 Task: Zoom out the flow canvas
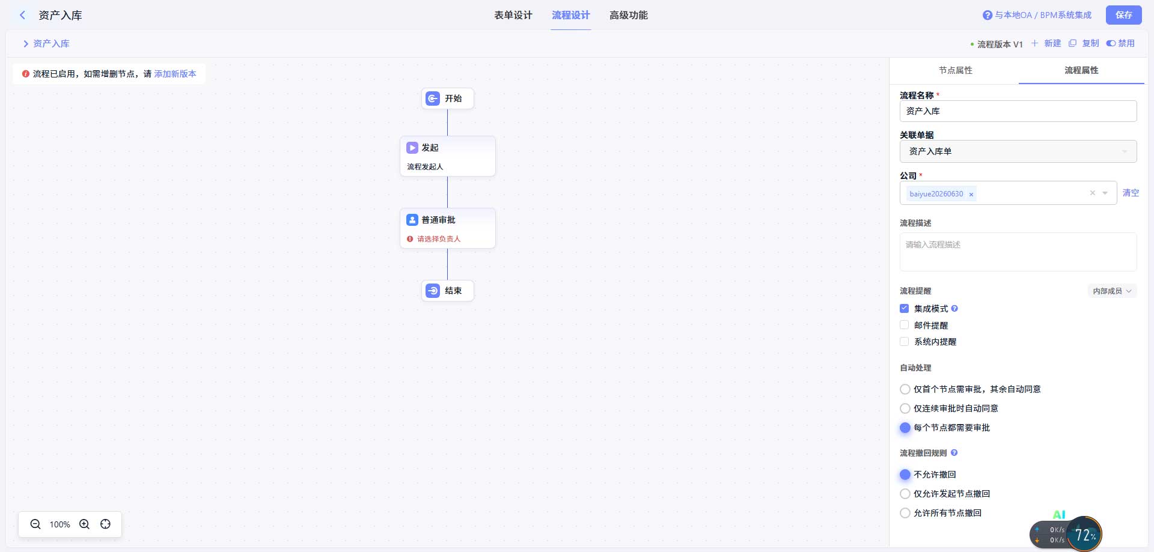point(35,524)
